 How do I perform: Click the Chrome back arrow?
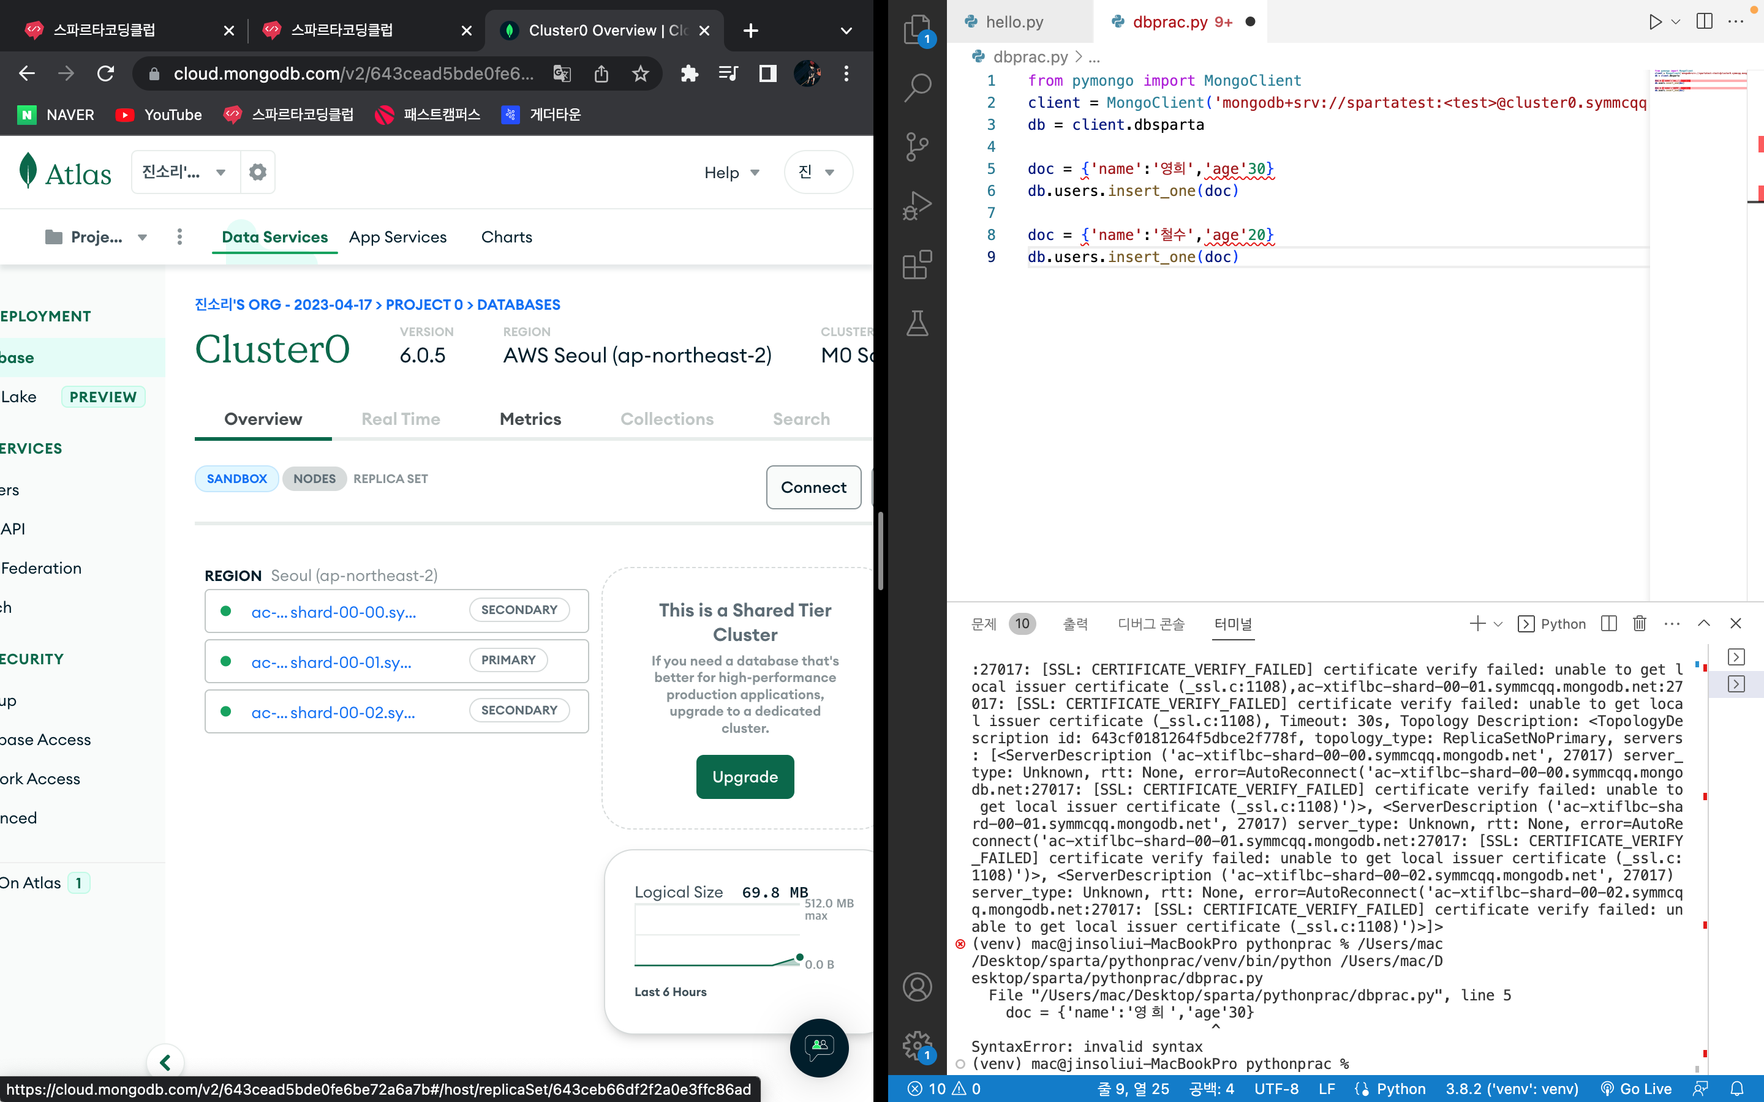point(27,73)
